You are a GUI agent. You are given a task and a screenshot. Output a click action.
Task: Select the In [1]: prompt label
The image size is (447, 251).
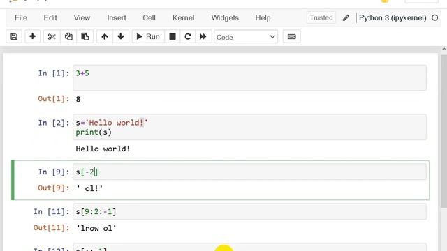pyautogui.click(x=54, y=73)
